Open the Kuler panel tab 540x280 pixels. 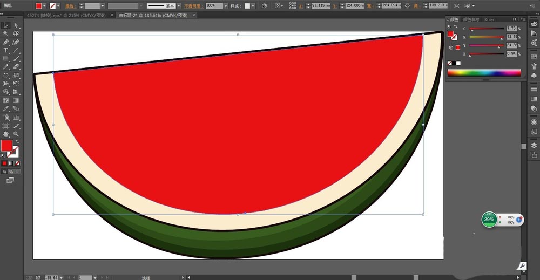[489, 19]
